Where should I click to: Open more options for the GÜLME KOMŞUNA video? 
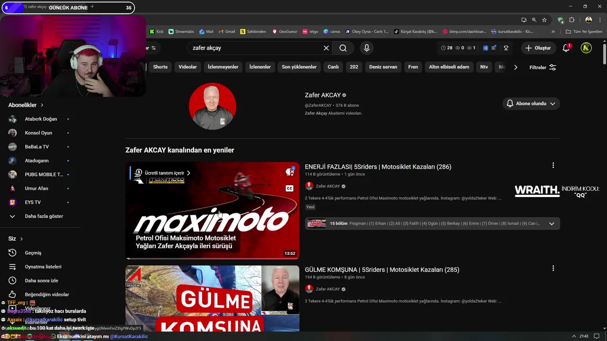pos(553,268)
